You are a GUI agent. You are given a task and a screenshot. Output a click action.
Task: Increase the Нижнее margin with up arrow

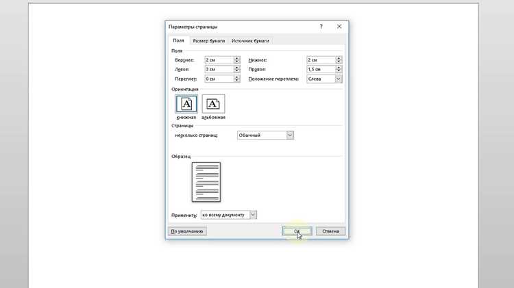click(x=339, y=58)
